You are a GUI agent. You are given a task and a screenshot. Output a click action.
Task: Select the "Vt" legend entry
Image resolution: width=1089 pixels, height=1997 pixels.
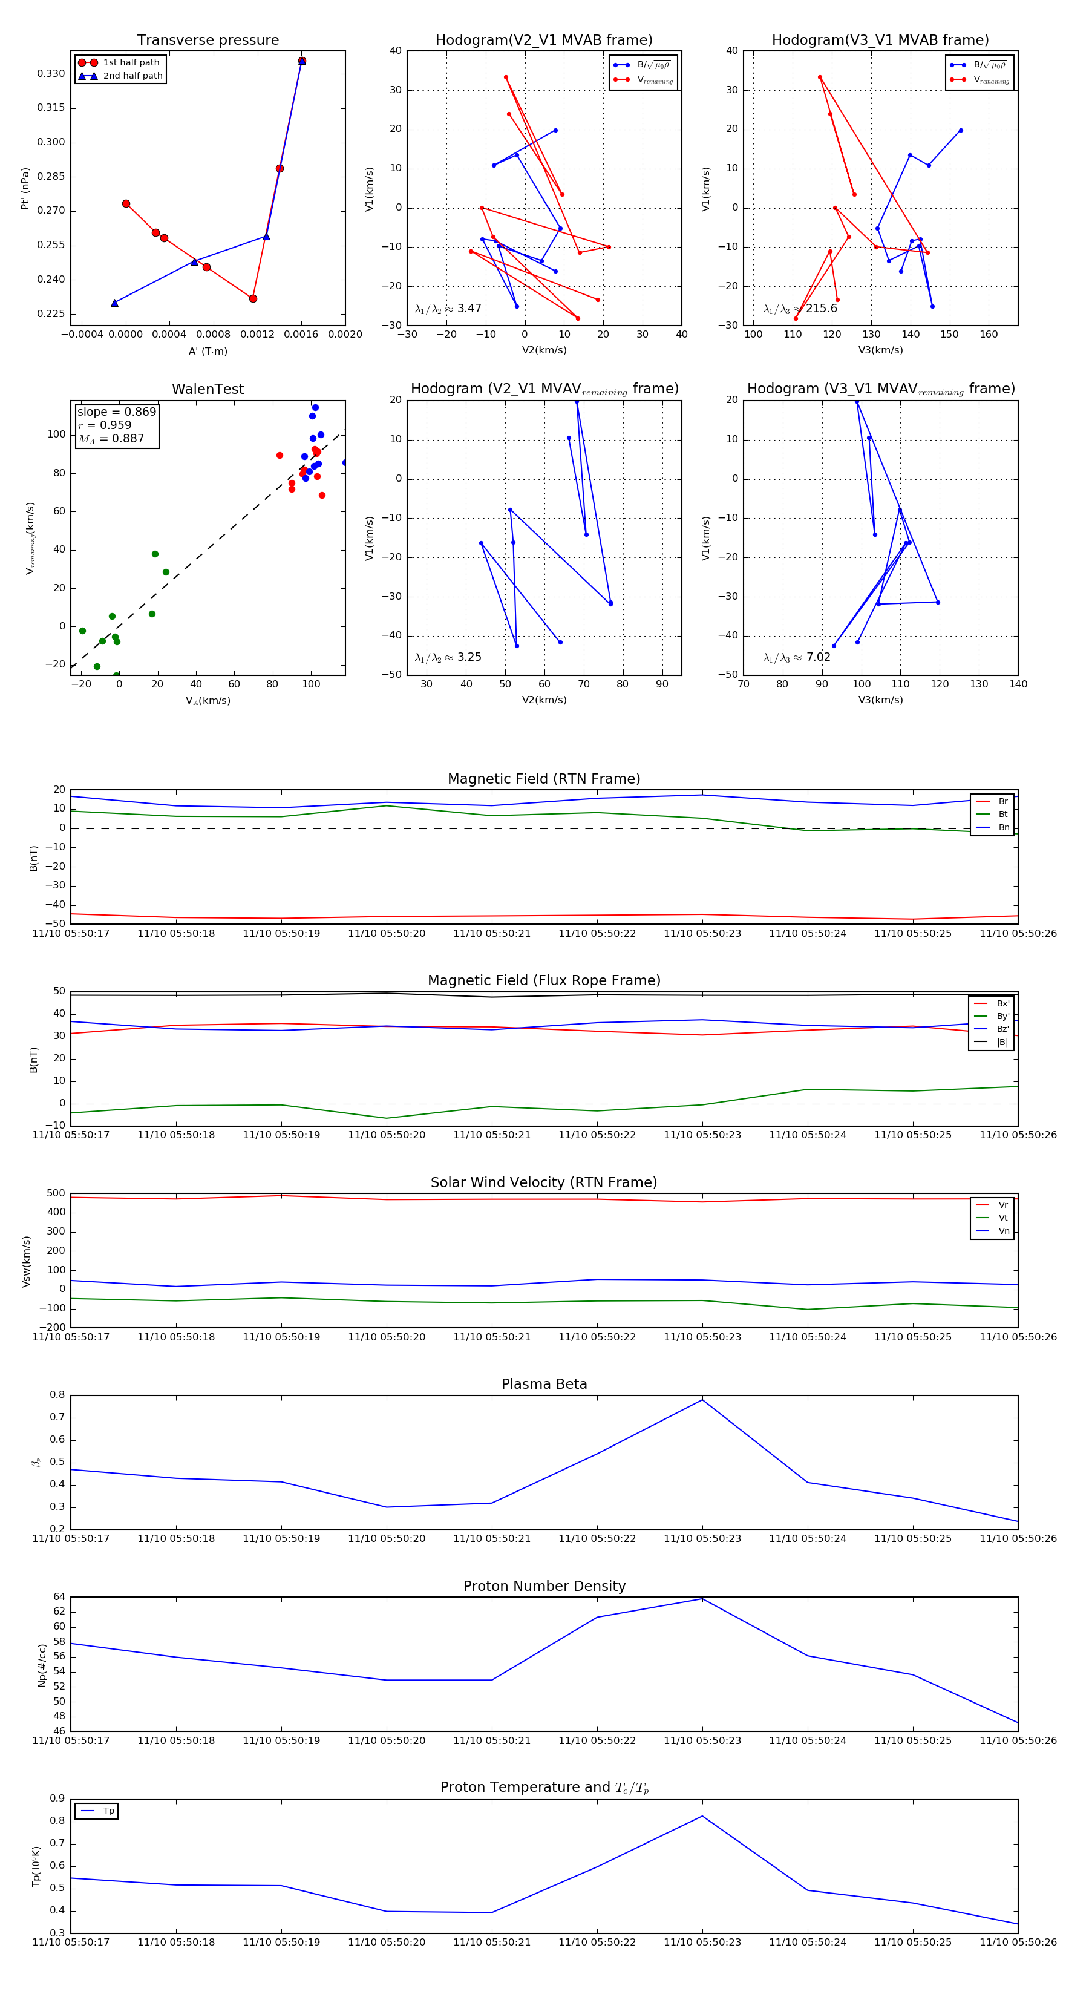tap(993, 1218)
